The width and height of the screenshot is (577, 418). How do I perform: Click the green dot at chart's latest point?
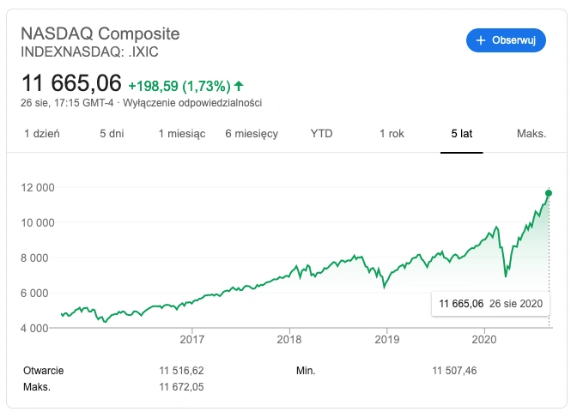549,193
